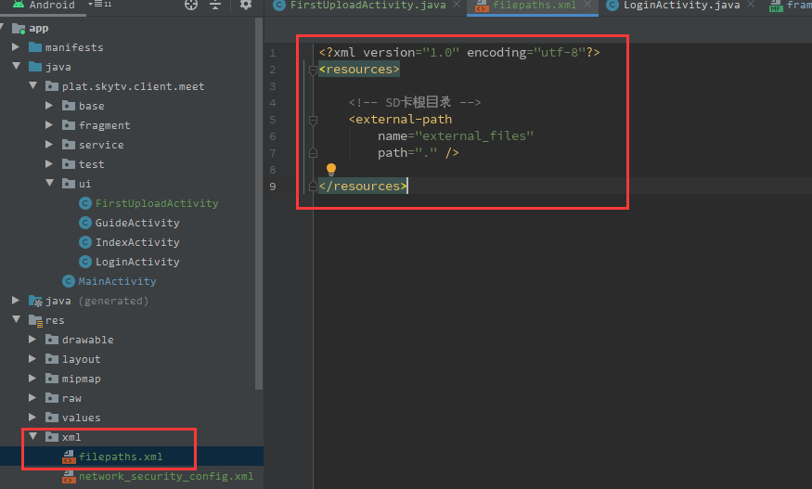Screen dimensions: 812x489
Task: Expand the service package
Action: [49, 144]
